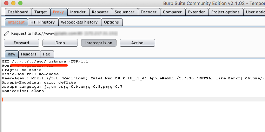Screen dimensions: 265x132
Task: Click the pencil edit icon beside Request to
Action: point(6,33)
